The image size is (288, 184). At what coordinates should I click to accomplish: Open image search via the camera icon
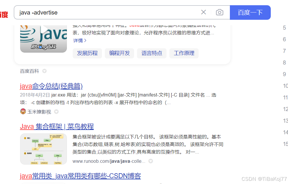[x=219, y=12]
